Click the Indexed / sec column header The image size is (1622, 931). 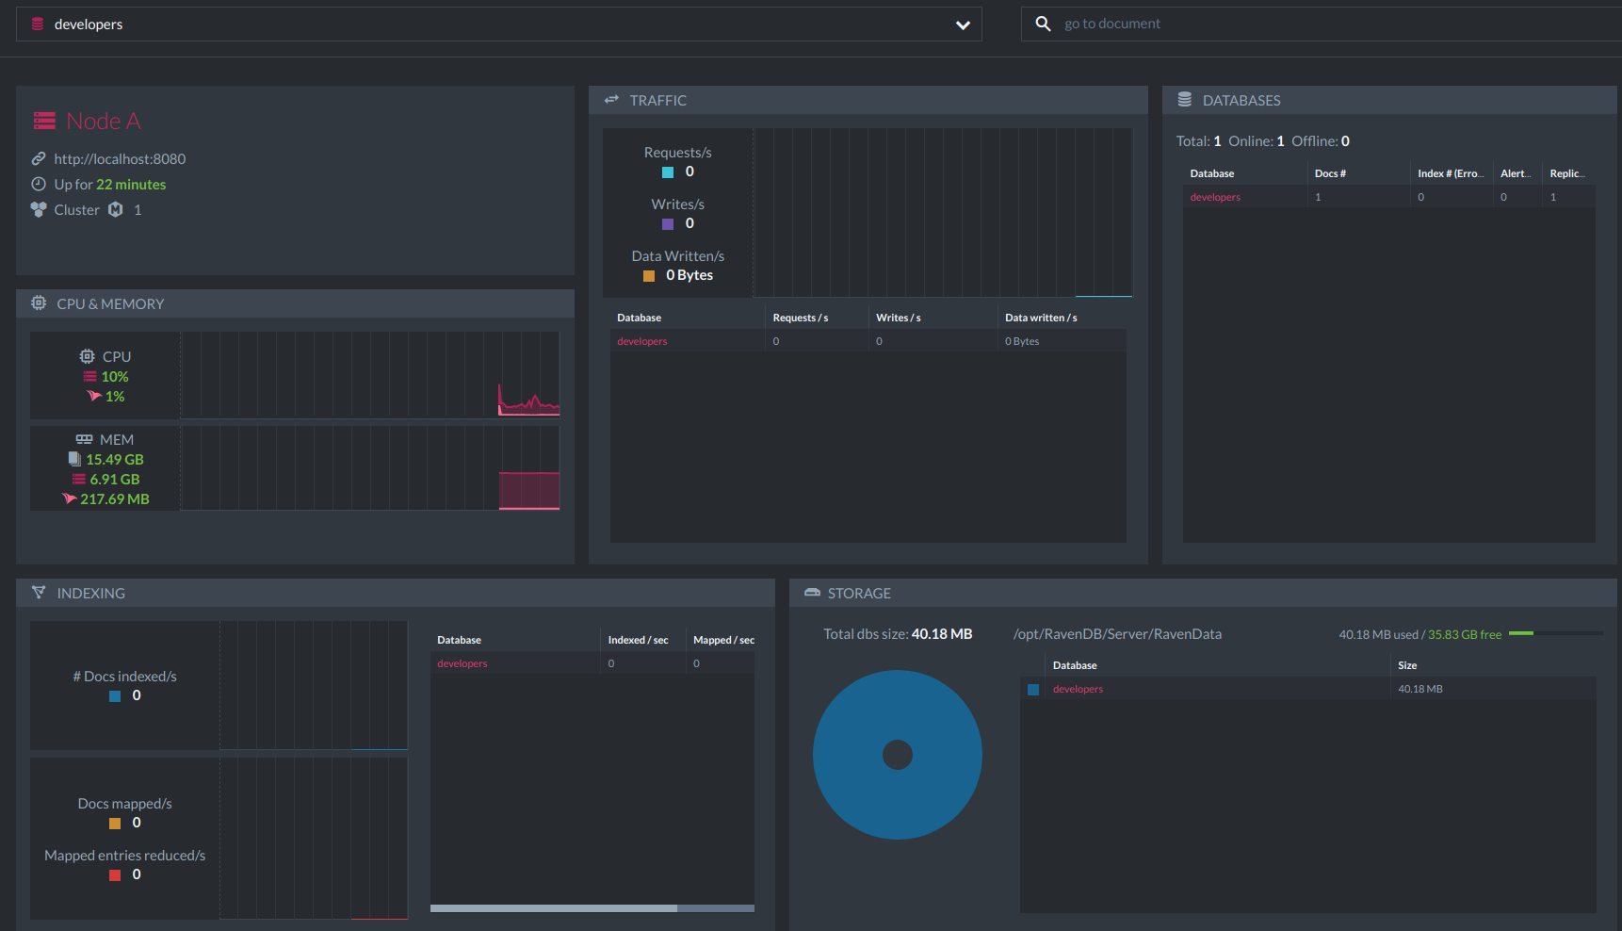click(x=638, y=640)
